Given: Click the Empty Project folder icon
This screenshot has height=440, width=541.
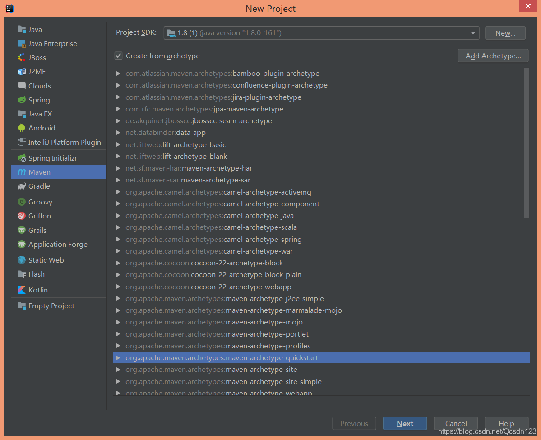Looking at the screenshot, I should (x=22, y=306).
